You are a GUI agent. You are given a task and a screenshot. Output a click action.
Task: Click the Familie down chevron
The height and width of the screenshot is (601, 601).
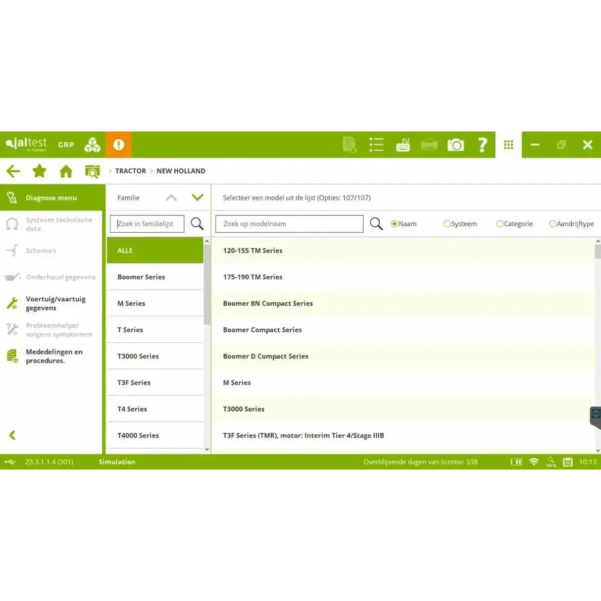tap(198, 198)
